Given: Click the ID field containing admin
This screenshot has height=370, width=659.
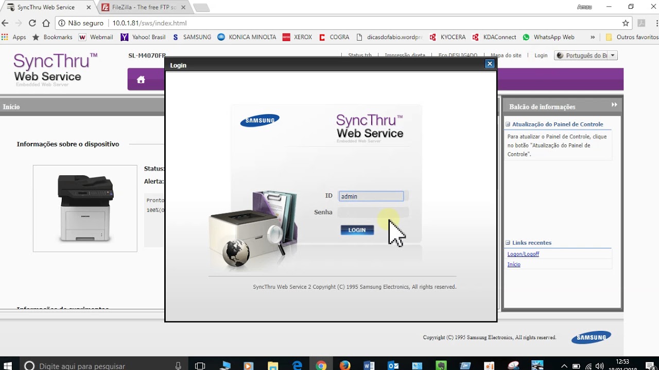Looking at the screenshot, I should click(371, 196).
